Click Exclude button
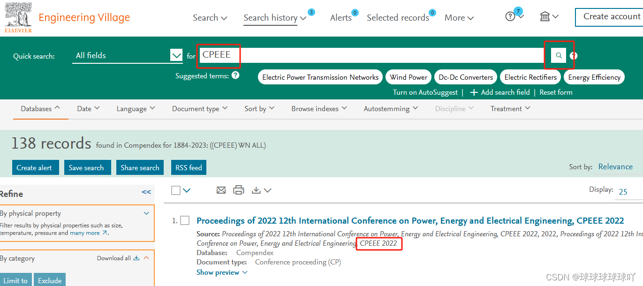The height and width of the screenshot is (286, 643). (x=50, y=280)
